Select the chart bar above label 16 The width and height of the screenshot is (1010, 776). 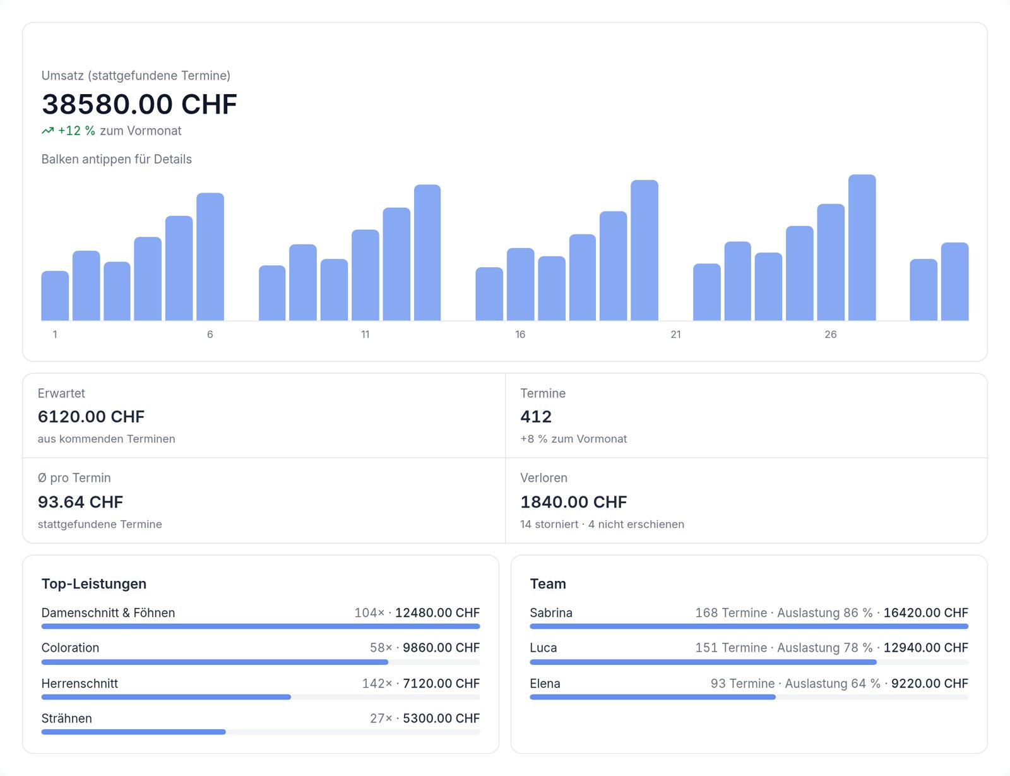click(521, 284)
